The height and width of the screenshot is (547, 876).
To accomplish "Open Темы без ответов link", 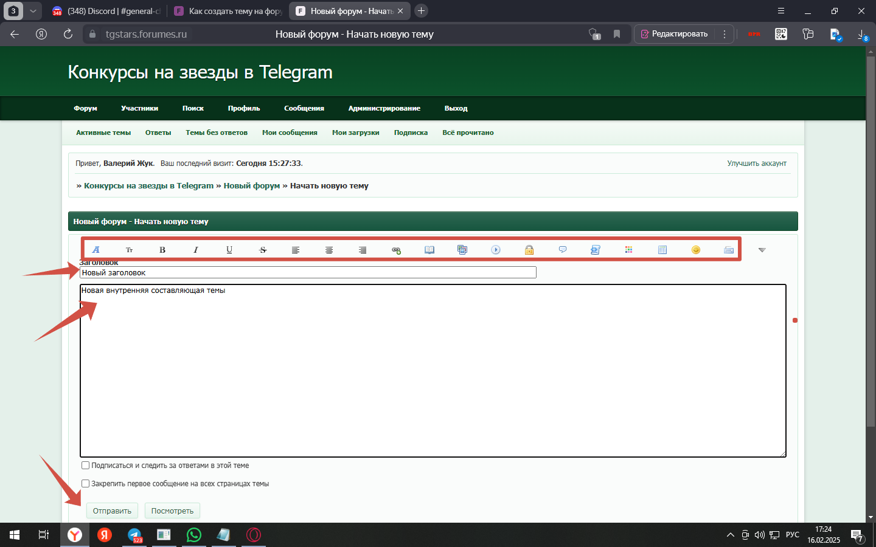I will tap(217, 132).
